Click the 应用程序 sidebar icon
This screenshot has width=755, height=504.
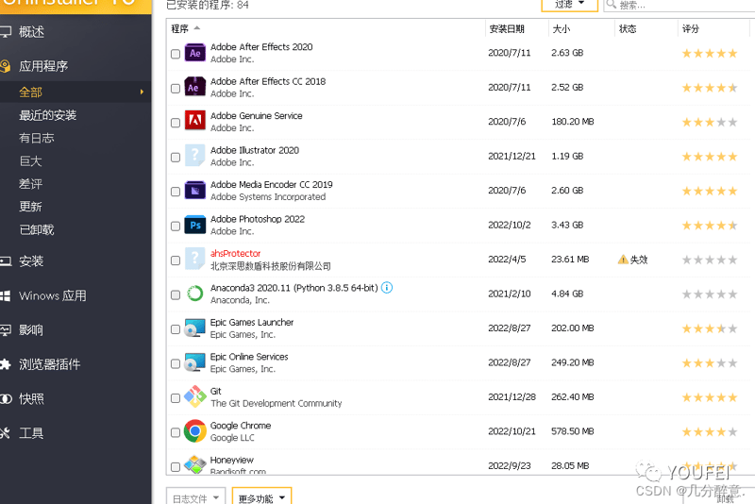click(x=6, y=66)
